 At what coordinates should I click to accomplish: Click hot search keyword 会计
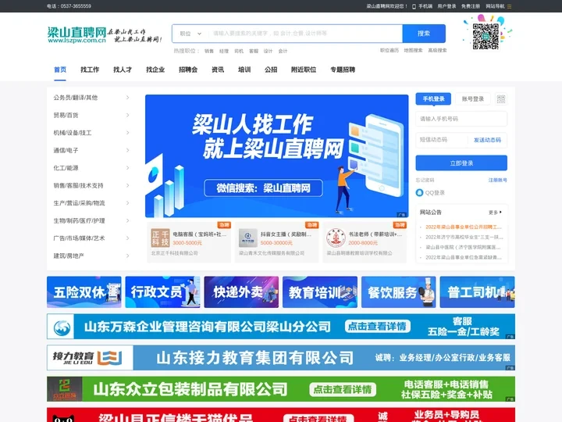[283, 52]
